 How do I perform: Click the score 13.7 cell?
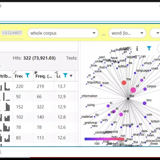click(x=61, y=86)
